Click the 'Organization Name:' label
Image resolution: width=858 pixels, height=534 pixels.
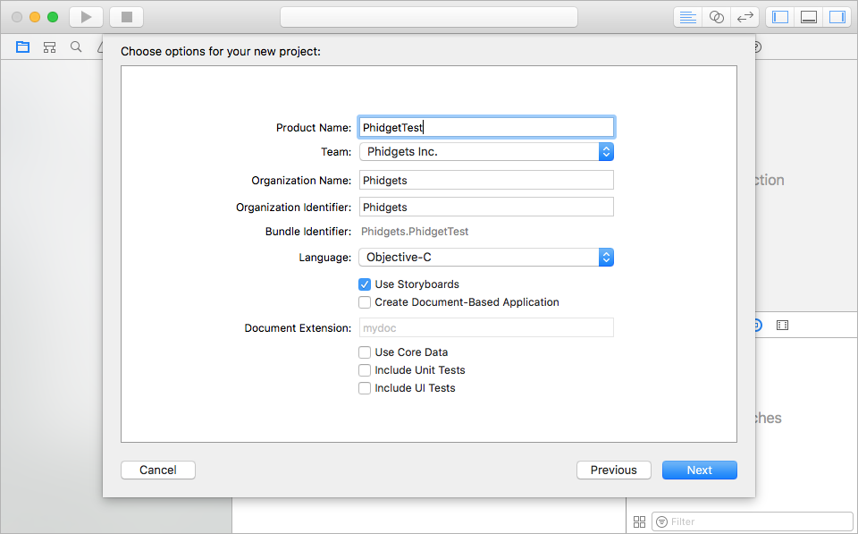click(x=301, y=181)
